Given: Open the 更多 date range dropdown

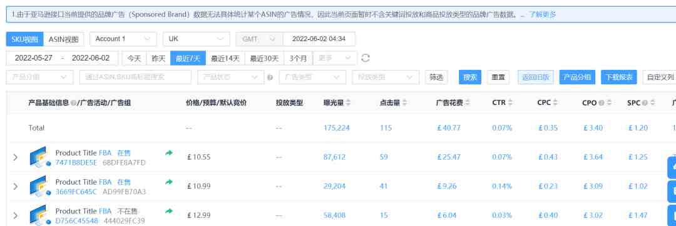Looking at the screenshot, I should pos(335,58).
